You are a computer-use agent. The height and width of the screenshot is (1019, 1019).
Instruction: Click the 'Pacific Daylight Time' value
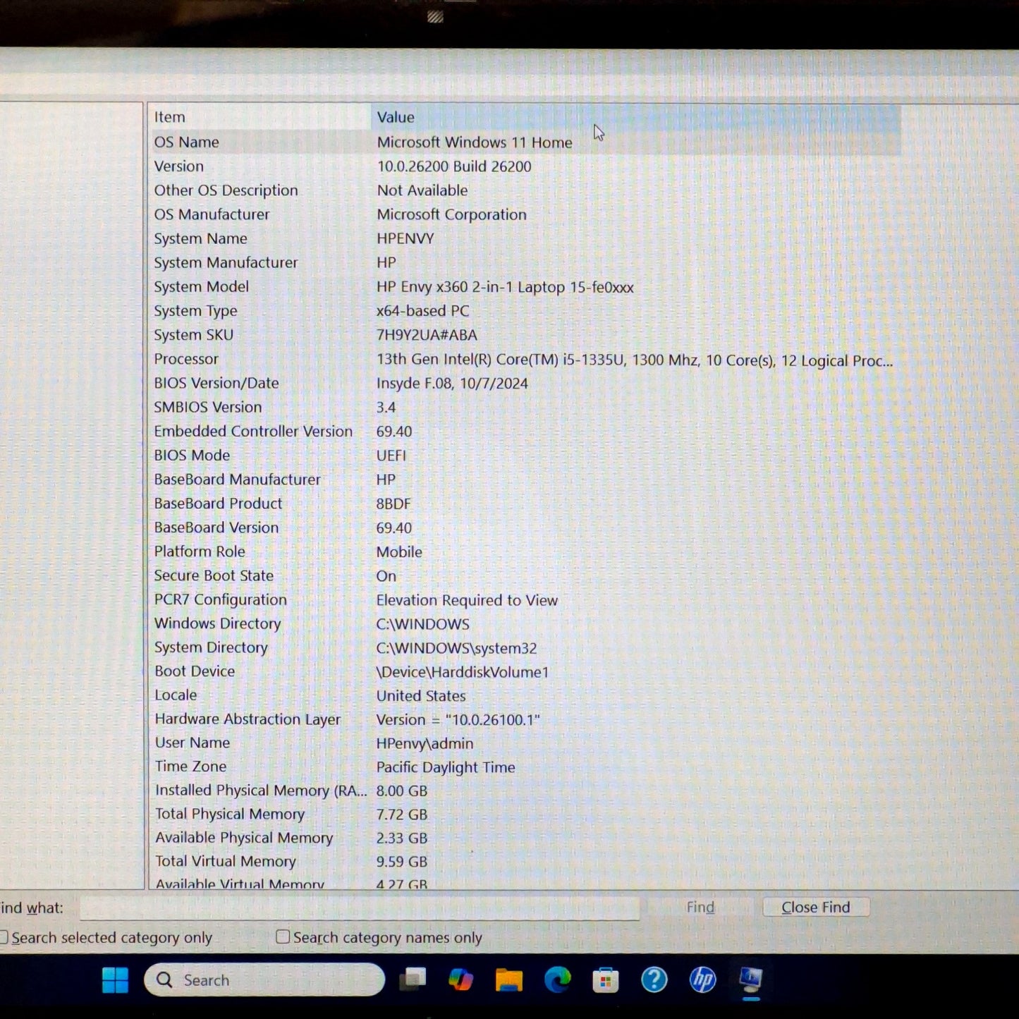(446, 767)
